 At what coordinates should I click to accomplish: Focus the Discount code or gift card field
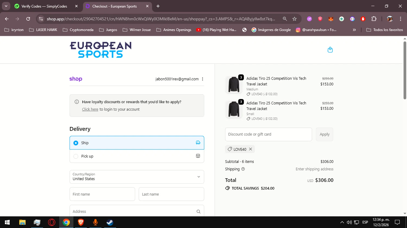click(x=268, y=134)
